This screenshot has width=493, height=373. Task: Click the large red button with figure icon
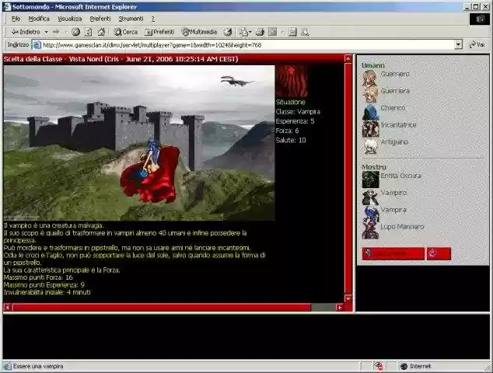[x=393, y=253]
